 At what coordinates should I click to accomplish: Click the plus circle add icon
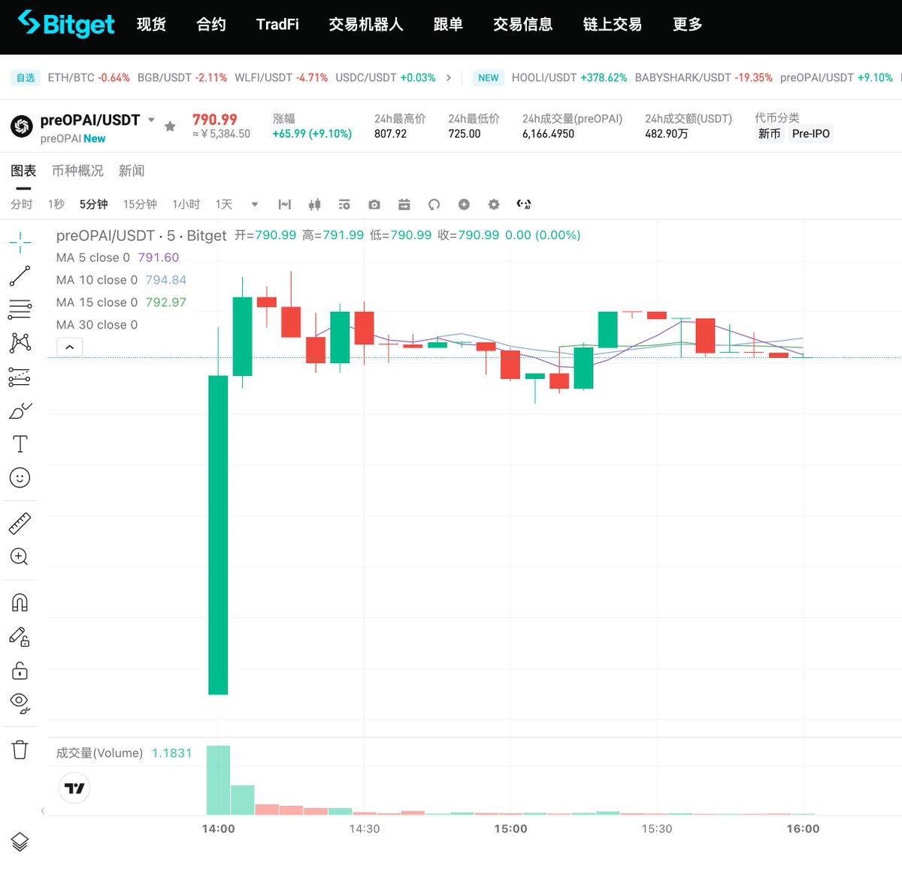(464, 205)
